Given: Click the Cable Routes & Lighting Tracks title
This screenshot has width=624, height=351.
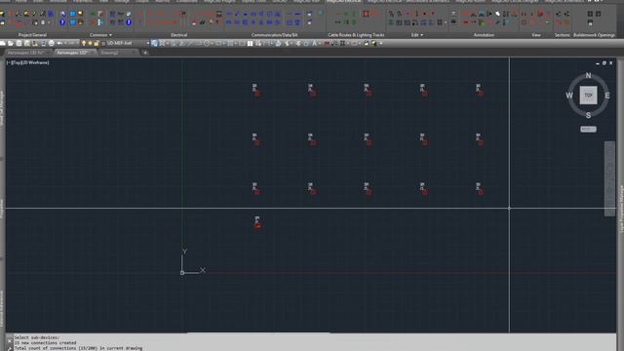Looking at the screenshot, I should (356, 35).
